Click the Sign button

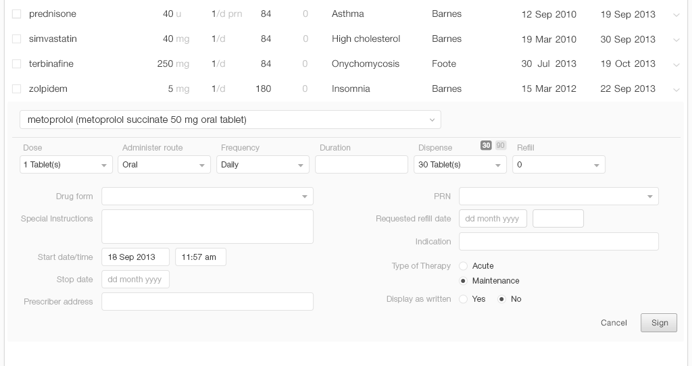click(x=659, y=323)
